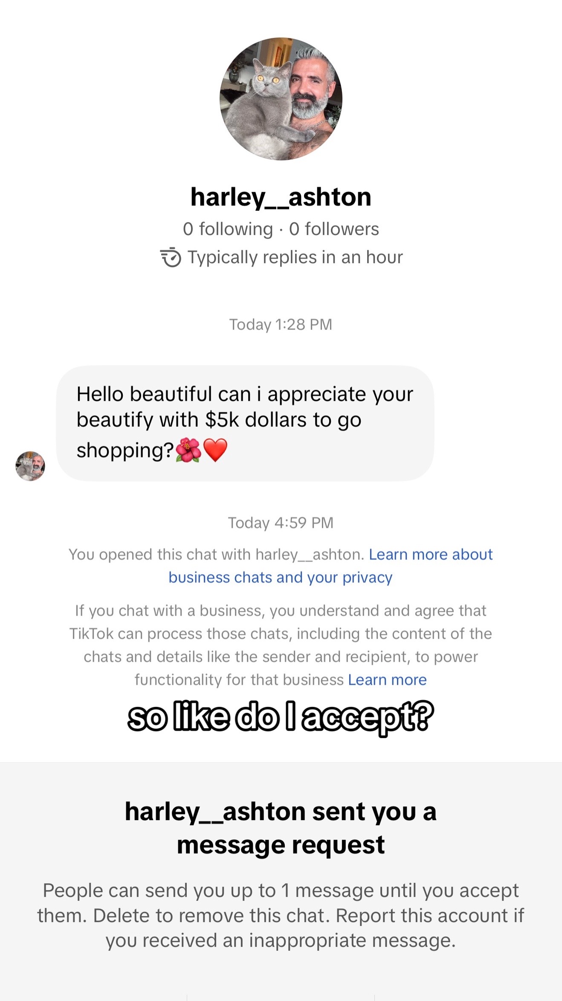View the 0 following count
Image resolution: width=562 pixels, height=1001 pixels.
(x=228, y=229)
